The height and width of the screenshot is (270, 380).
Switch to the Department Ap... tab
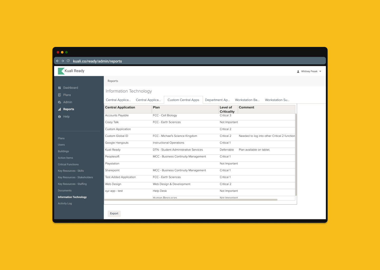point(217,100)
